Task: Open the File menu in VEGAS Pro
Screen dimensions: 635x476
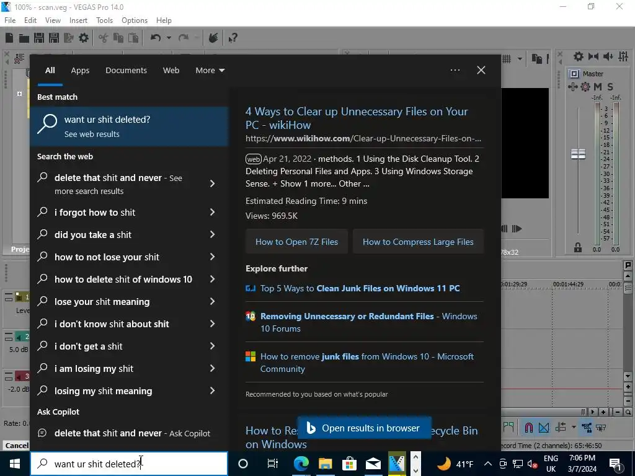Action: tap(10, 20)
